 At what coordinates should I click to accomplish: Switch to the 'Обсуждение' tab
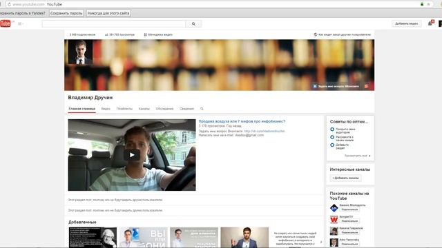[164, 109]
